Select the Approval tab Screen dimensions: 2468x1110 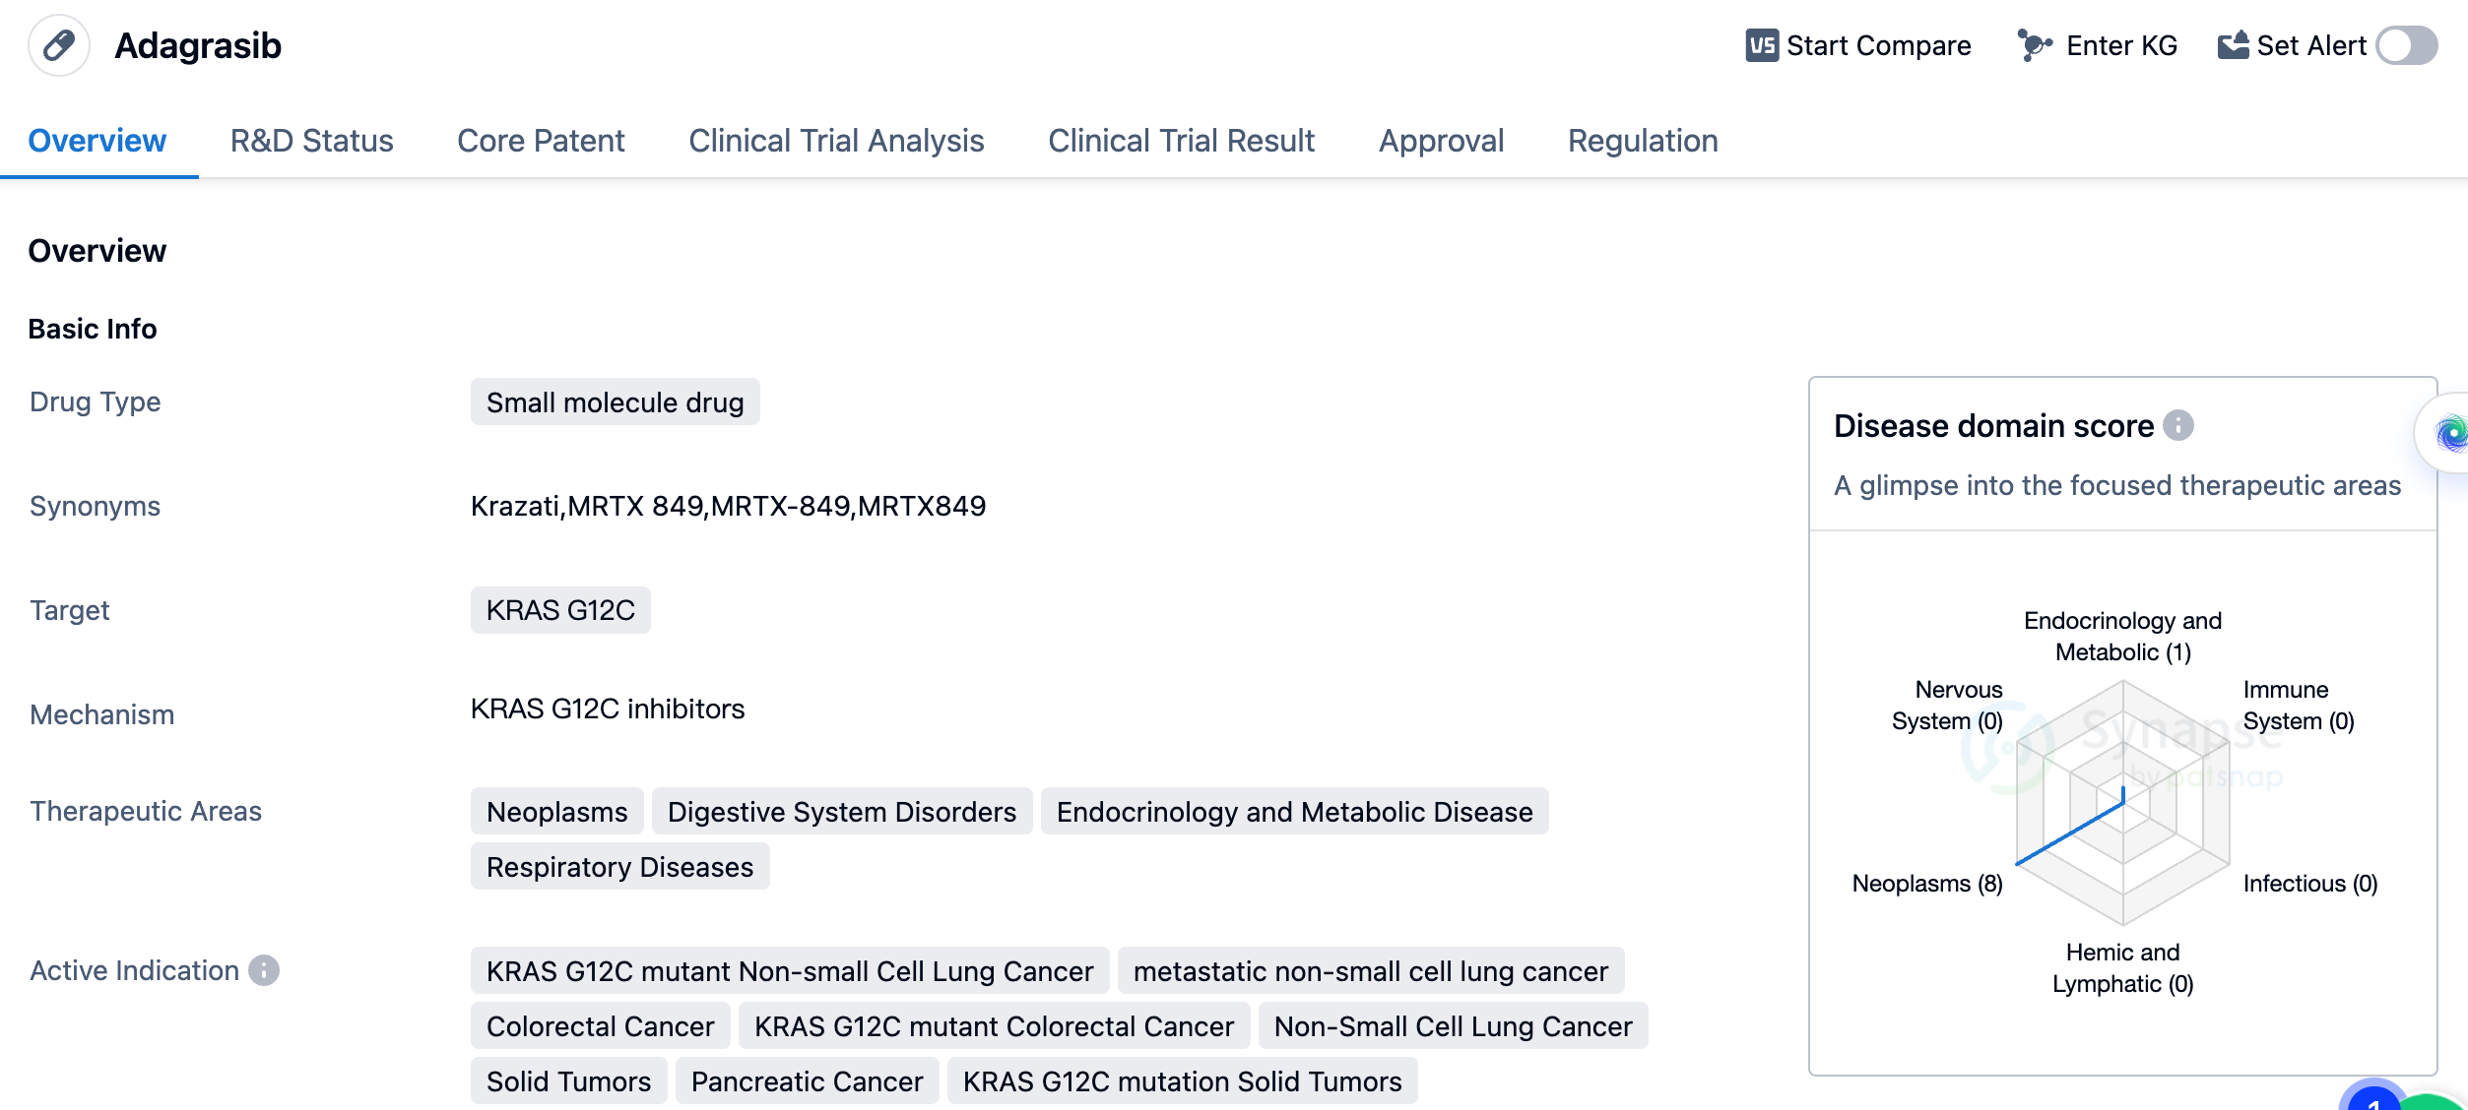[x=1441, y=141]
